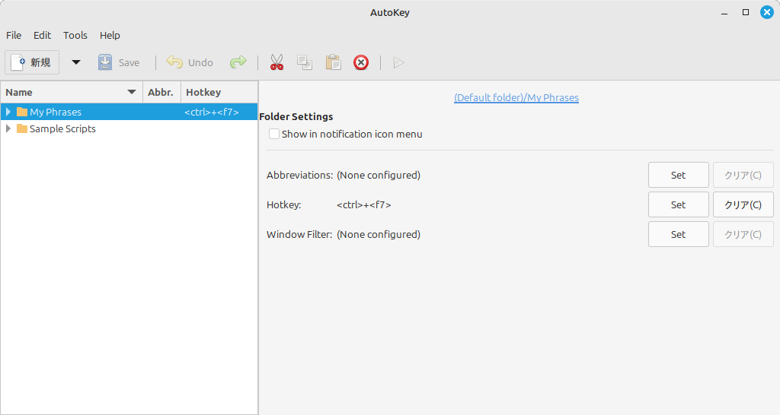Enable Show in notification icon menu
Screen dimensions: 780x415
[274, 134]
